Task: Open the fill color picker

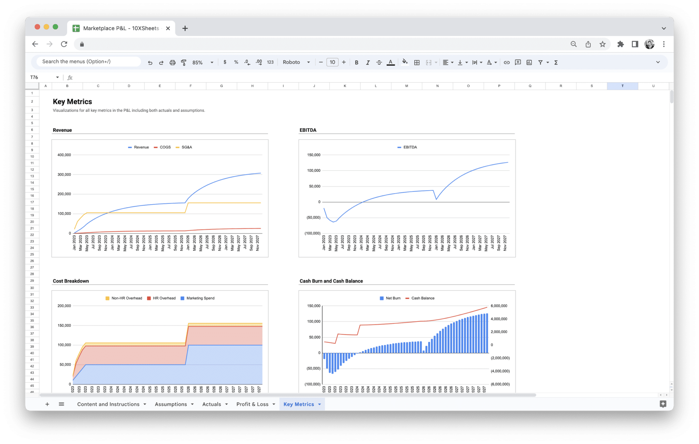Action: pos(405,62)
